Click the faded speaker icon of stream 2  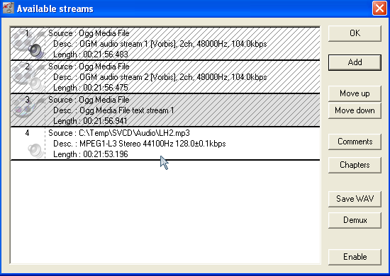coord(36,84)
